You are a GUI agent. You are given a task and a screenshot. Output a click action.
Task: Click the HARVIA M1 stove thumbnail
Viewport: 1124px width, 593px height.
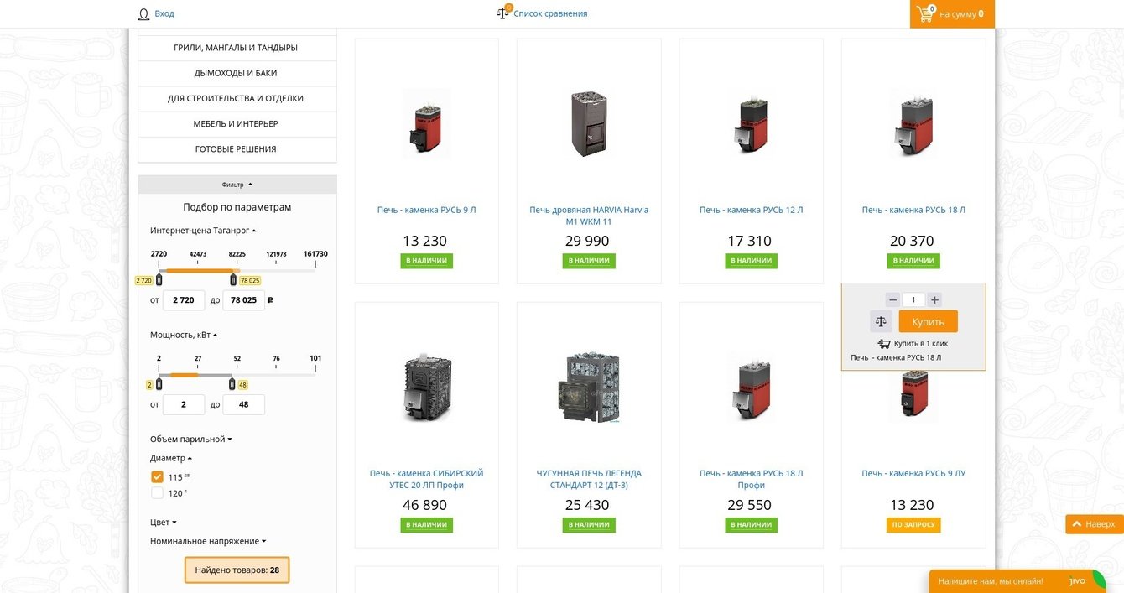coord(589,123)
